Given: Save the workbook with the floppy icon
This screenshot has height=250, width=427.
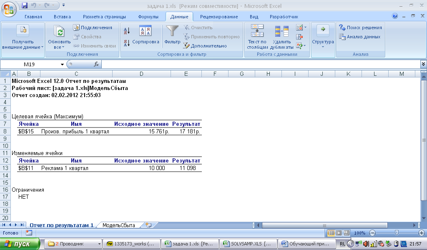Looking at the screenshot, I should 25,5.
